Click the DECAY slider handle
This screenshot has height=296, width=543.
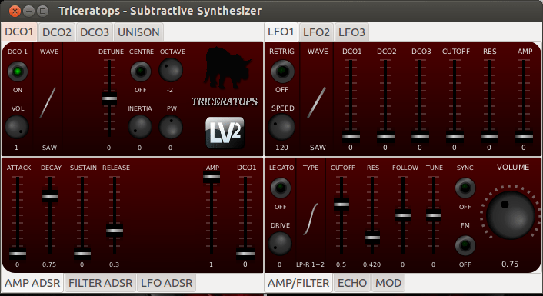50,196
